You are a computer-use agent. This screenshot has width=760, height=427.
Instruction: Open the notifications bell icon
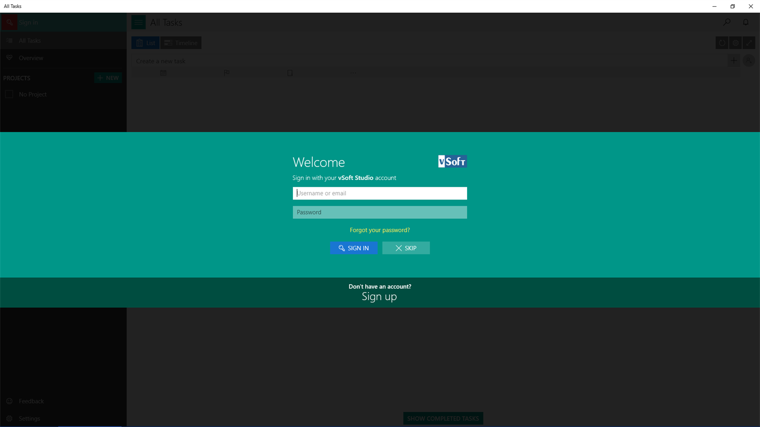pyautogui.click(x=746, y=22)
